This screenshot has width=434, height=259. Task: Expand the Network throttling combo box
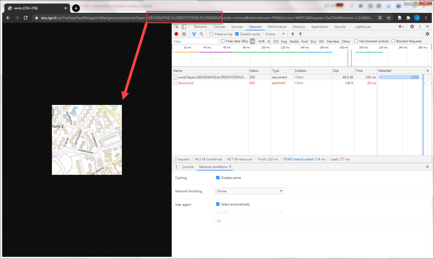(x=249, y=191)
